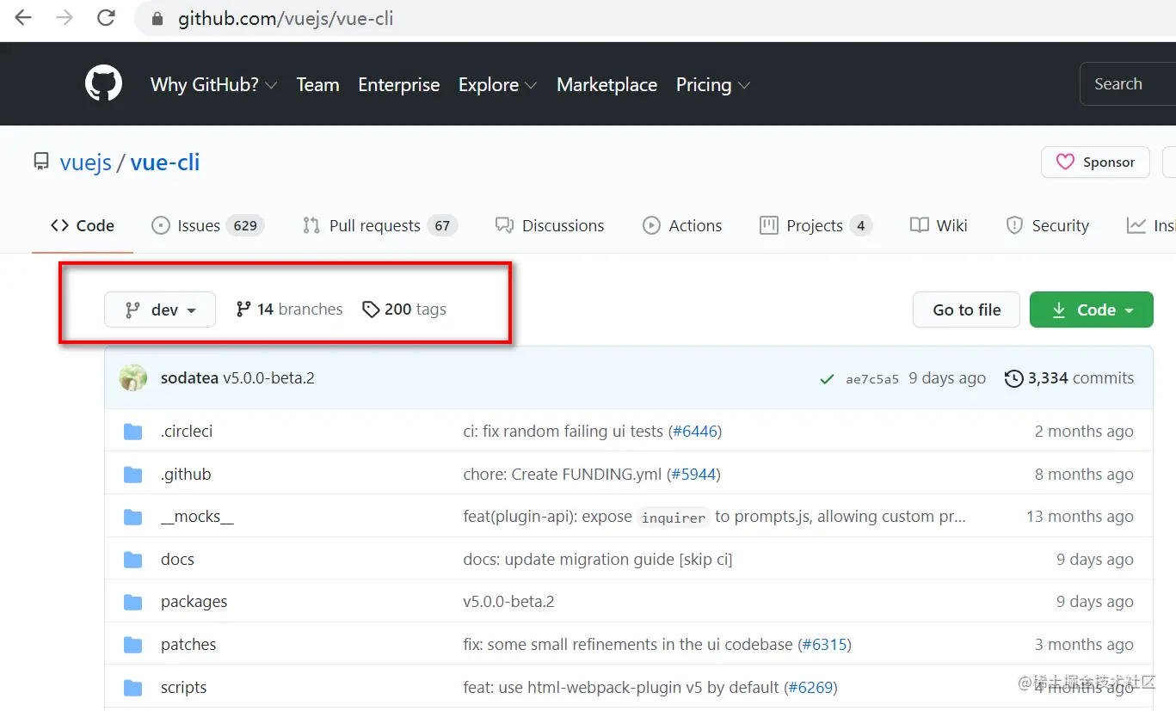Click sodatea's avatar image
Viewport: 1176px width, 711px height.
click(132, 377)
